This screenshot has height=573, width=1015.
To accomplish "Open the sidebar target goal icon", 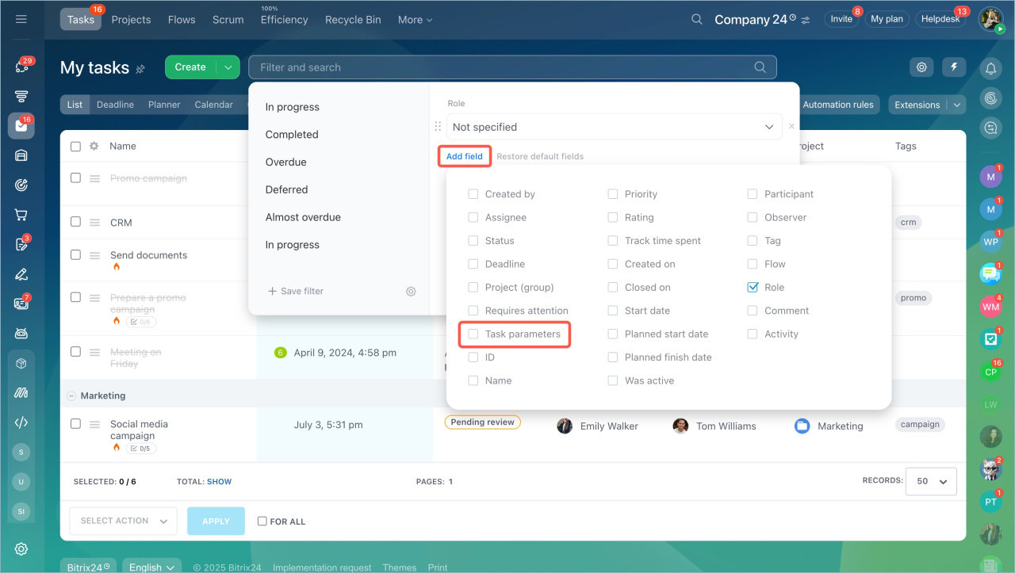I will pyautogui.click(x=21, y=185).
